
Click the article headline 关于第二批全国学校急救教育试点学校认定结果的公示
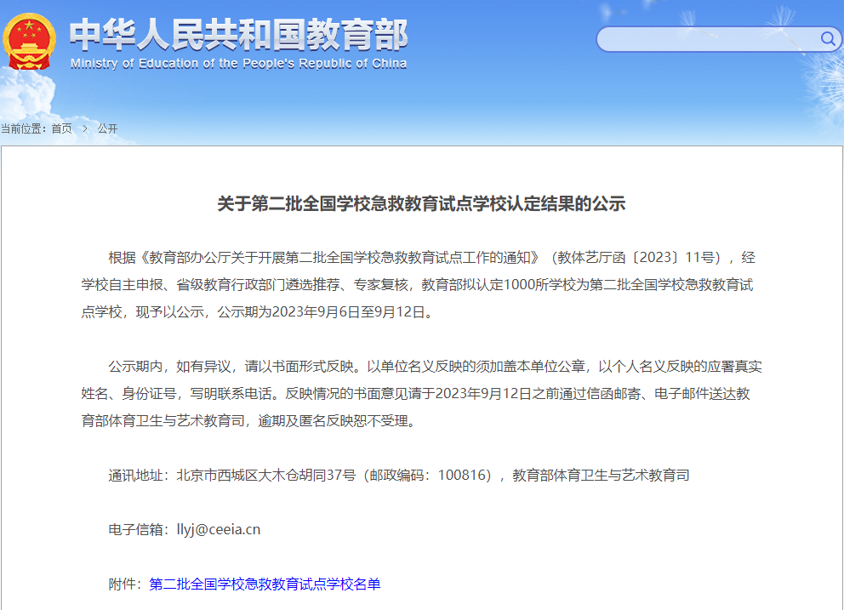(421, 203)
